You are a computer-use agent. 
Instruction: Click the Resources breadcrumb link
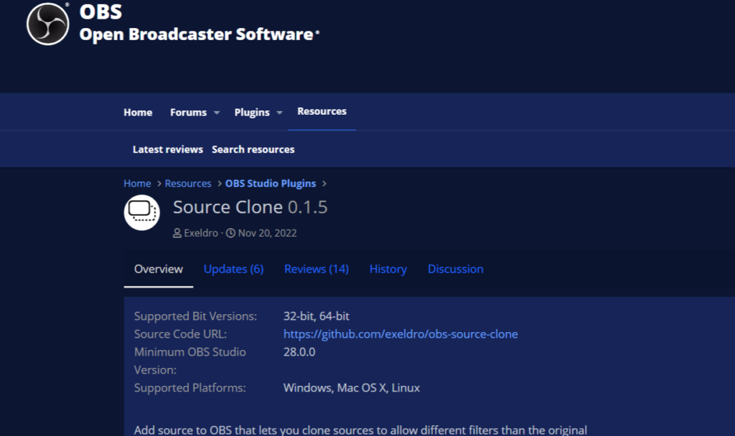pos(188,184)
